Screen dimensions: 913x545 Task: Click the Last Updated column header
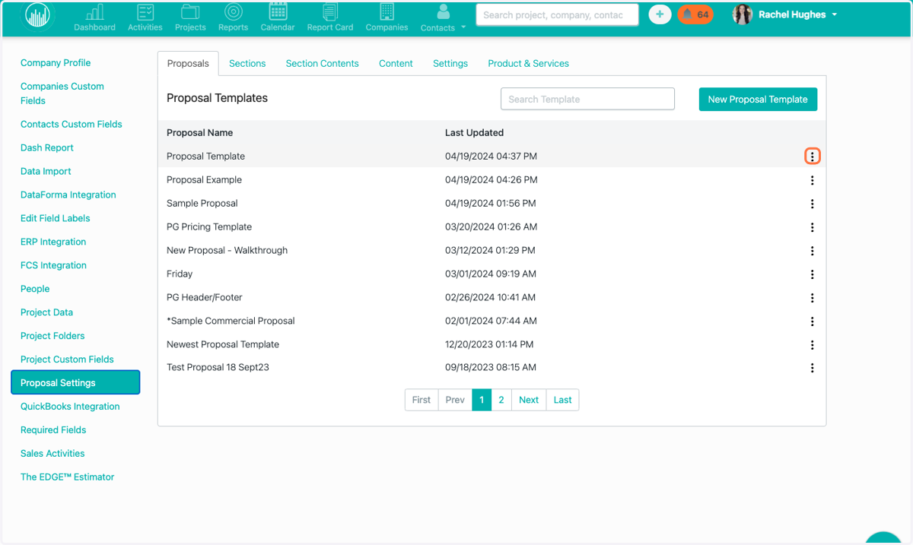[475, 132]
